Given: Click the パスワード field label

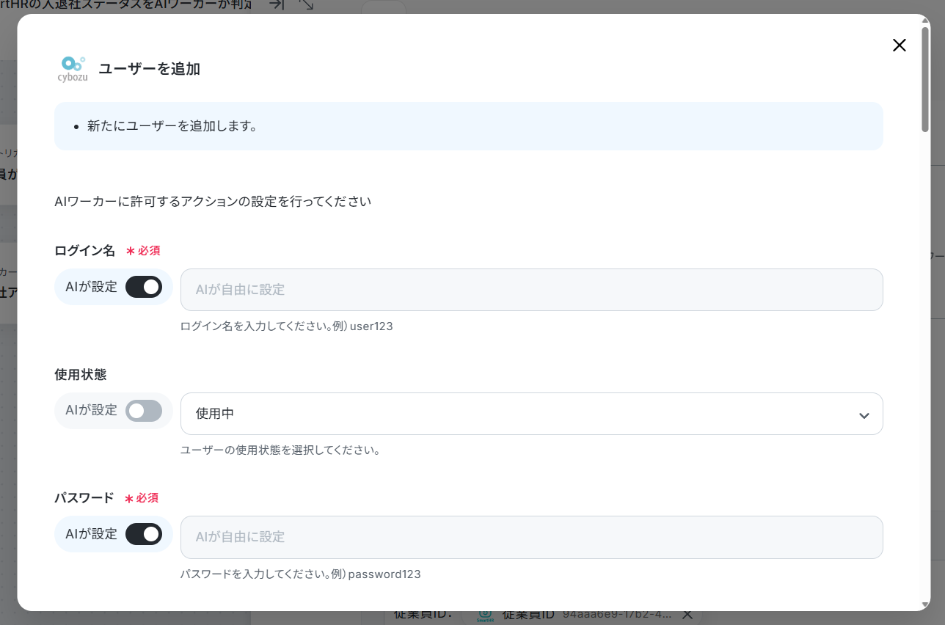Looking at the screenshot, I should click(x=84, y=497).
